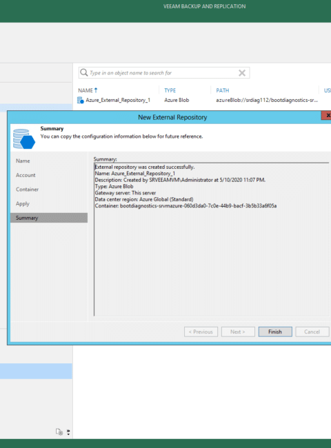Focus the object name search field
331x448 pixels.
[164, 73]
